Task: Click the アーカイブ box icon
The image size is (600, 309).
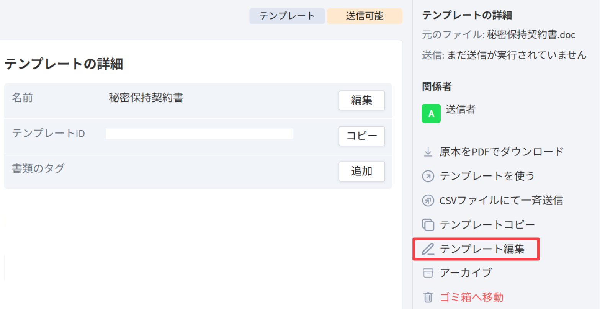Action: pyautogui.click(x=428, y=273)
